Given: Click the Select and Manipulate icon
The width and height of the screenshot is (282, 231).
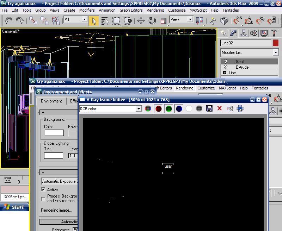Looking at the screenshot, I should [213, 21].
